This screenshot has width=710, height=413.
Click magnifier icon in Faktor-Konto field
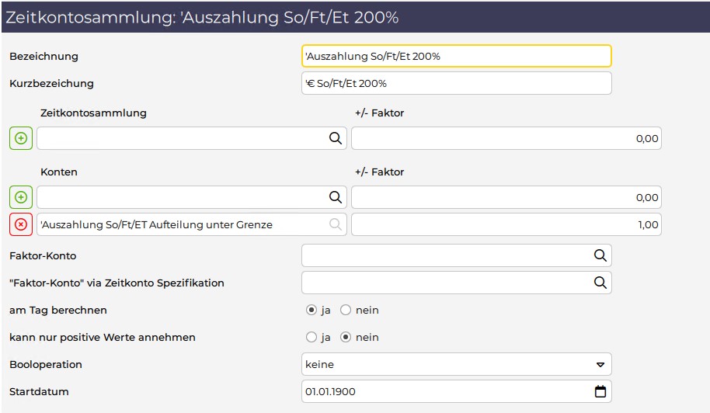(600, 255)
